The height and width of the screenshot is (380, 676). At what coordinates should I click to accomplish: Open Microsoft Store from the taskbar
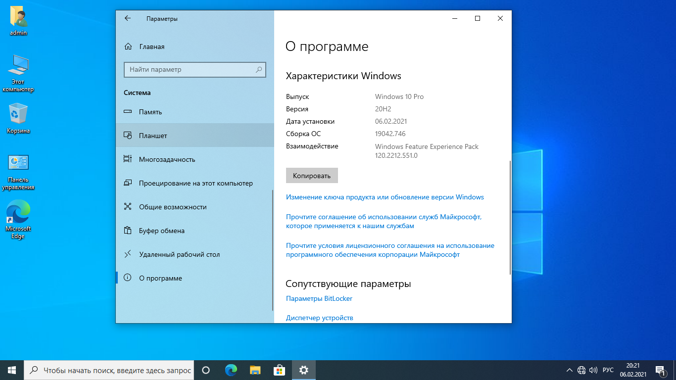pos(279,370)
